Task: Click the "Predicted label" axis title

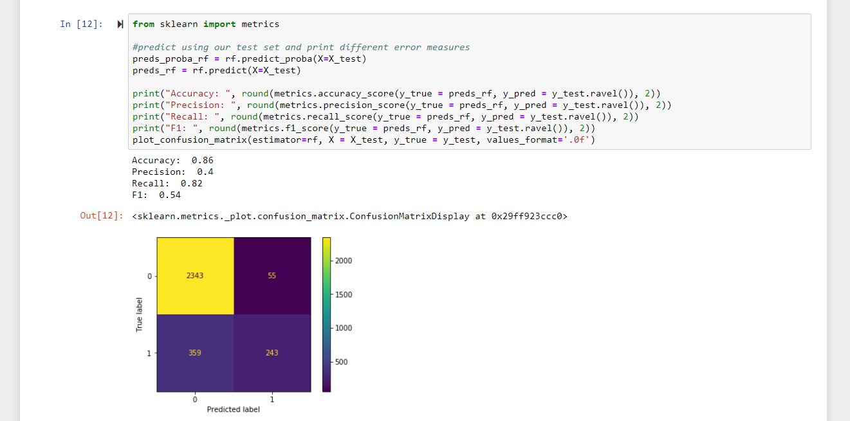Action: [233, 409]
